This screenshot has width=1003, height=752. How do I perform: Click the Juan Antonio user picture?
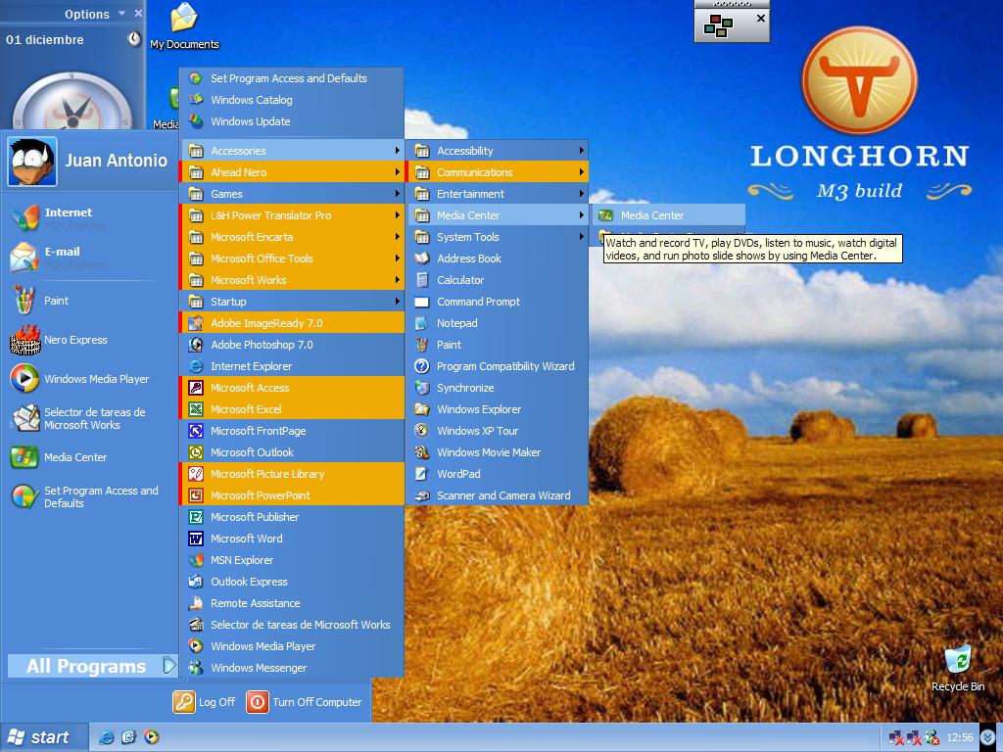pyautogui.click(x=32, y=162)
